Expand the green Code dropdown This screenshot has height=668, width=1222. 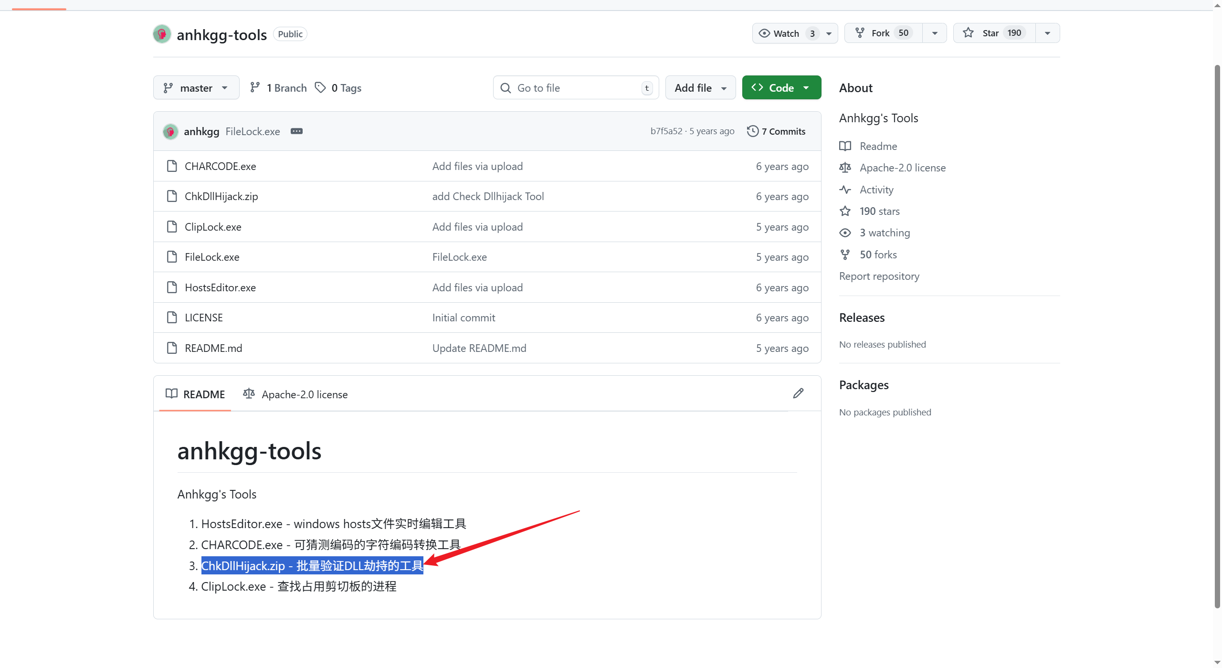781,88
